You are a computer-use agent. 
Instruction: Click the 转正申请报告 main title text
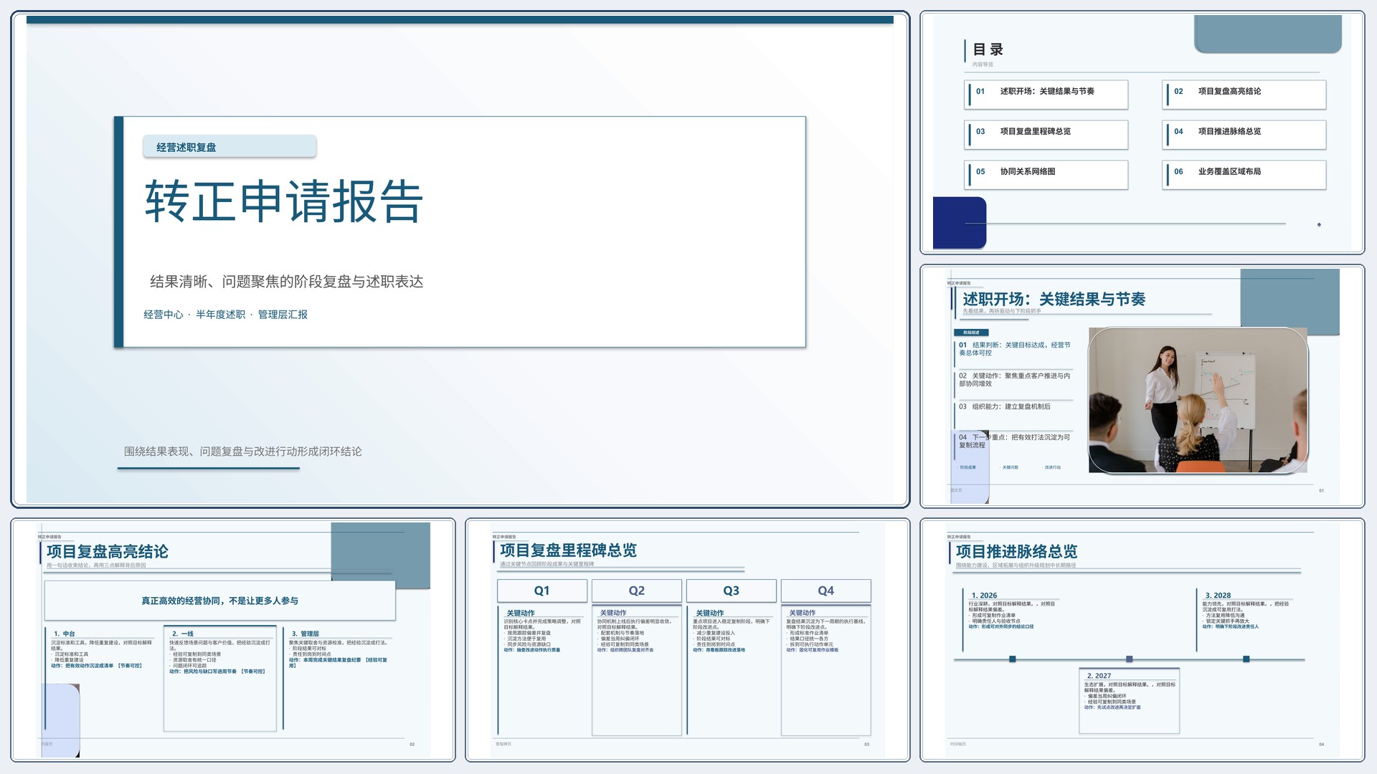(x=284, y=201)
